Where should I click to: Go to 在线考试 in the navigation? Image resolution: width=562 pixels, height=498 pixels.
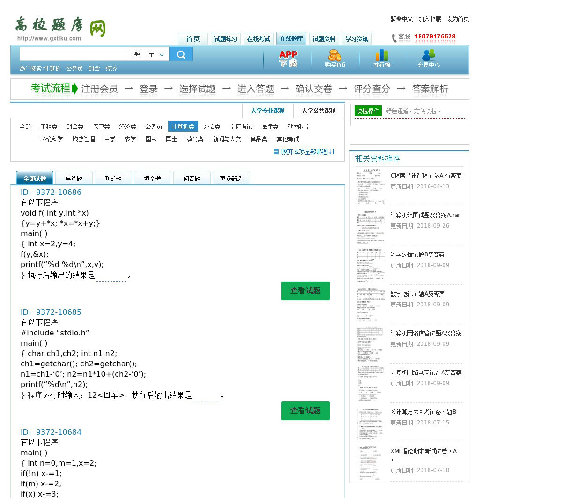[258, 39]
